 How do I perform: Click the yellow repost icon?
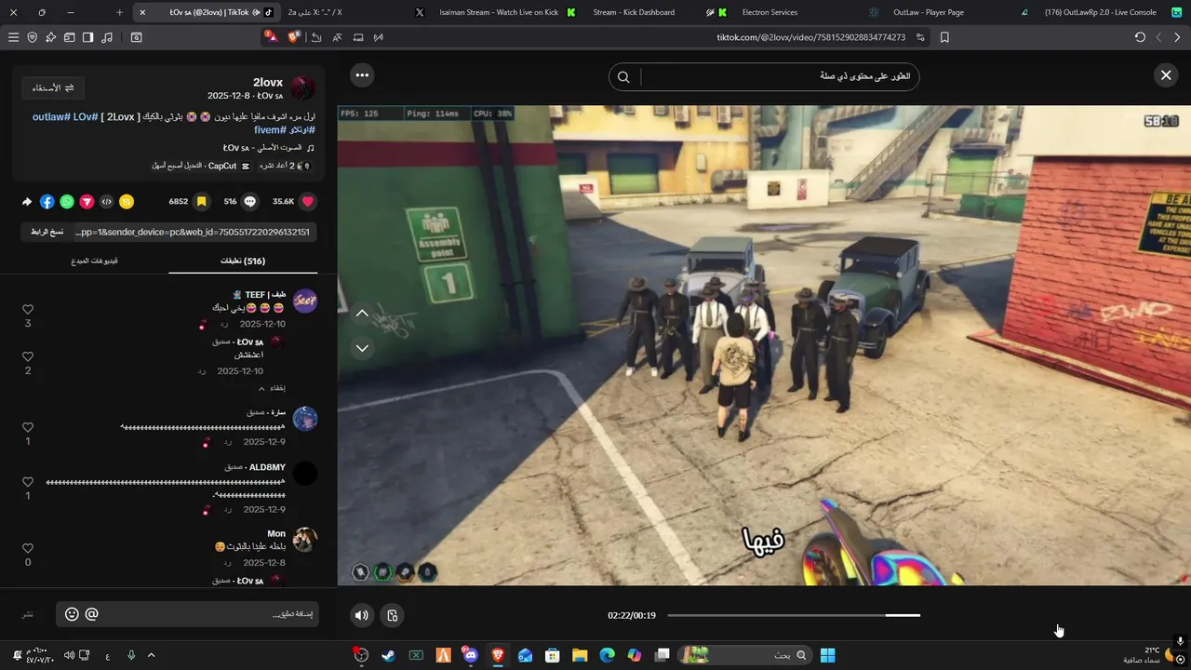click(x=127, y=201)
